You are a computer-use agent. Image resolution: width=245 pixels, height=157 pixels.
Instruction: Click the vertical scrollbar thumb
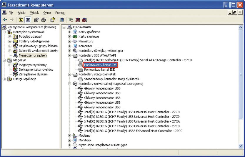tap(241, 75)
